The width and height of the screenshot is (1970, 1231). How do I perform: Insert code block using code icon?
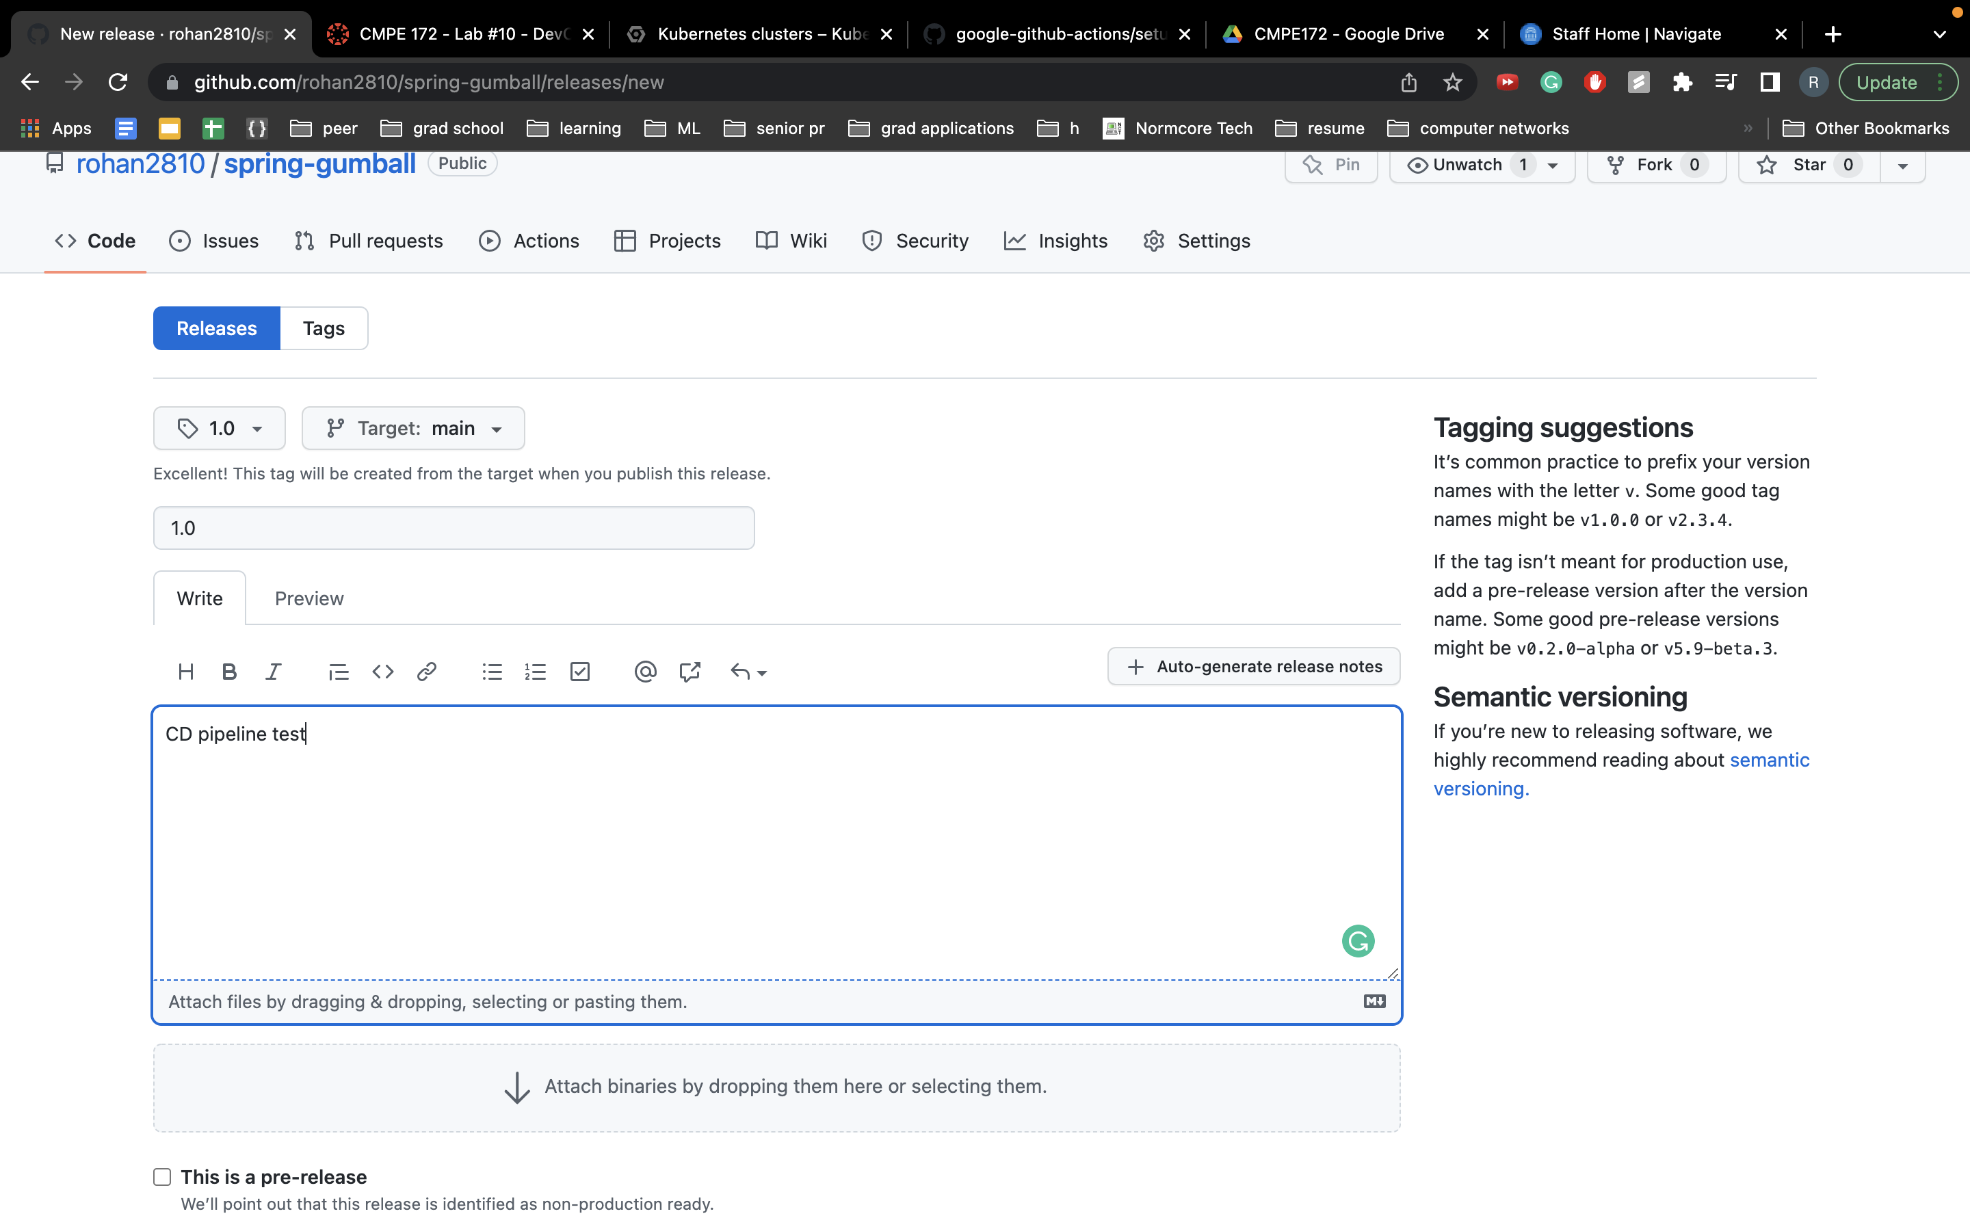coord(382,672)
